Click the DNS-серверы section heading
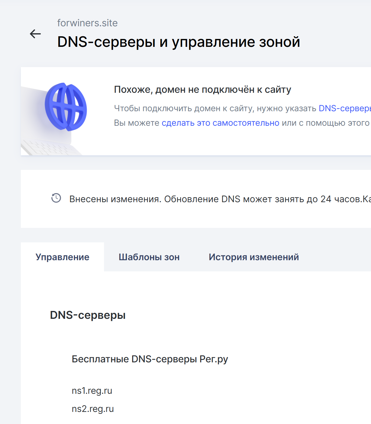 click(x=88, y=315)
